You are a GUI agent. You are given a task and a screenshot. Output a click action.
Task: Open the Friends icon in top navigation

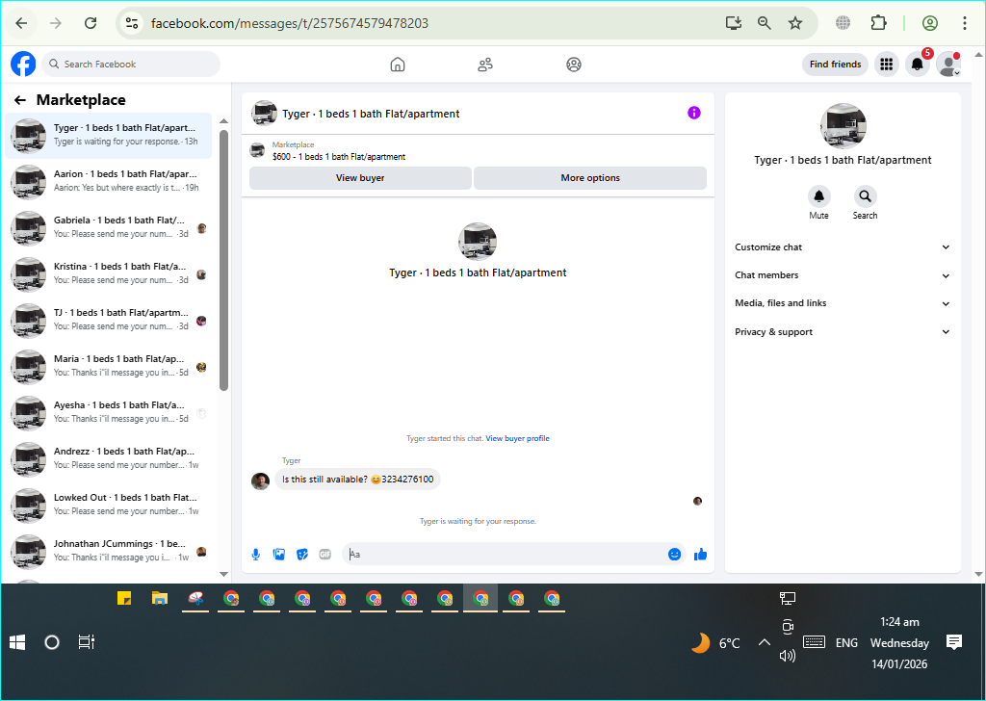click(485, 65)
